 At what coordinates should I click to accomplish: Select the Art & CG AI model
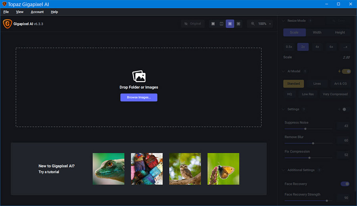click(340, 84)
